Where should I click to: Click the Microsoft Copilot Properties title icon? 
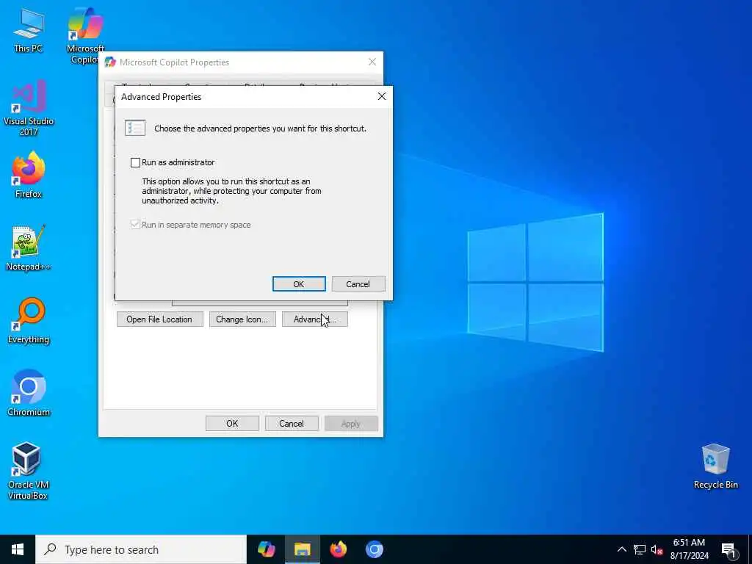(x=110, y=62)
